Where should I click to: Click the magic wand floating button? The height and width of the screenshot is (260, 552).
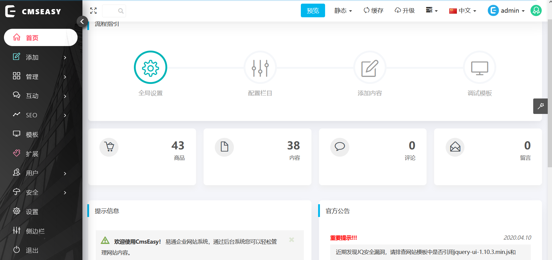(540, 106)
